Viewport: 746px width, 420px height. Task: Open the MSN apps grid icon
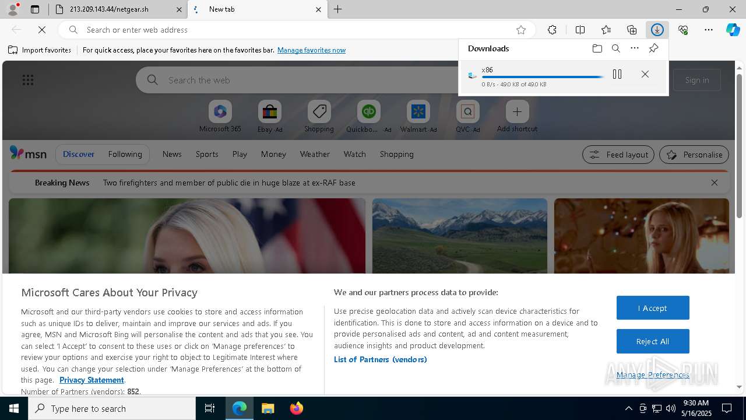(28, 80)
